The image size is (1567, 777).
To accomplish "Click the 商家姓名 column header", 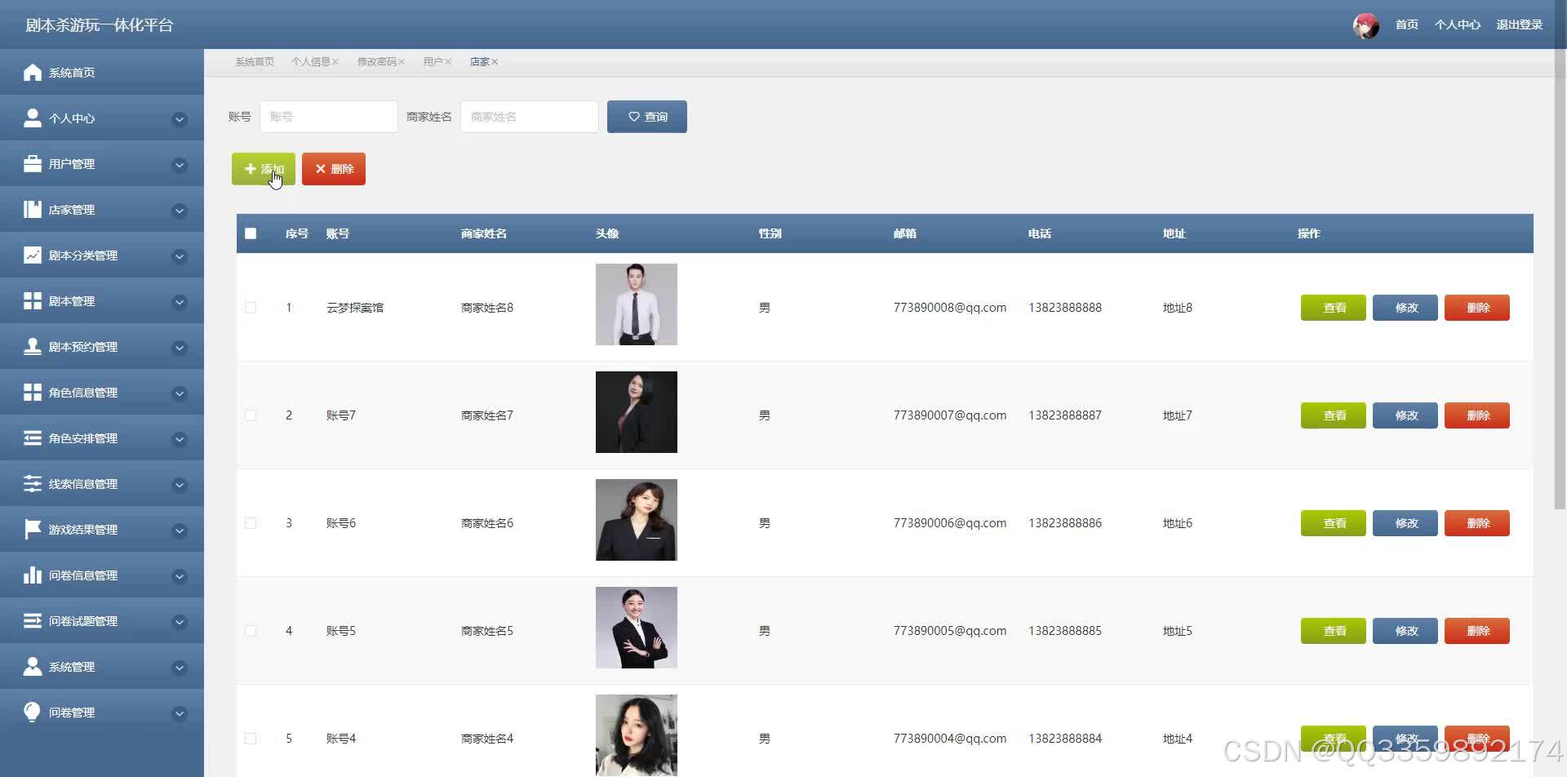I will 484,233.
